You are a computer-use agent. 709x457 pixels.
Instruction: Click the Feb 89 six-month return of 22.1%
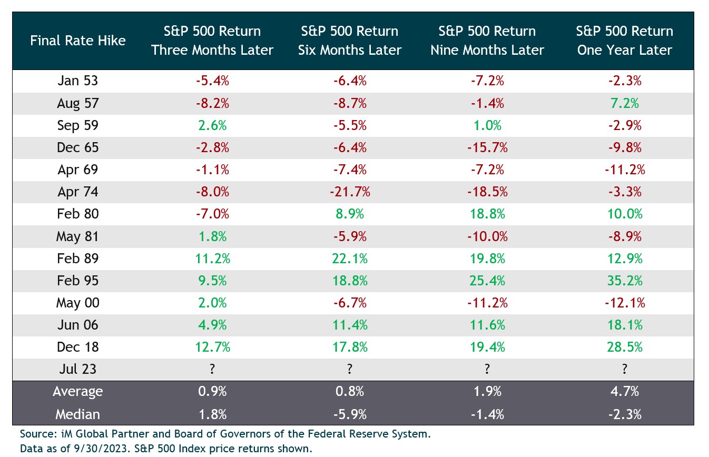pos(349,259)
